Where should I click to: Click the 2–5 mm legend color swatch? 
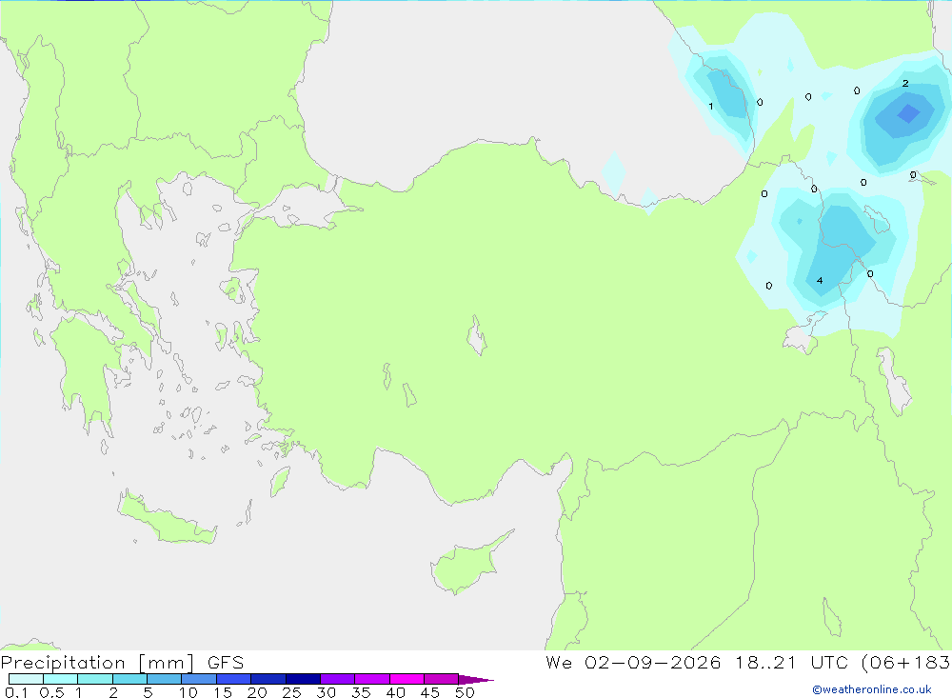point(129,679)
